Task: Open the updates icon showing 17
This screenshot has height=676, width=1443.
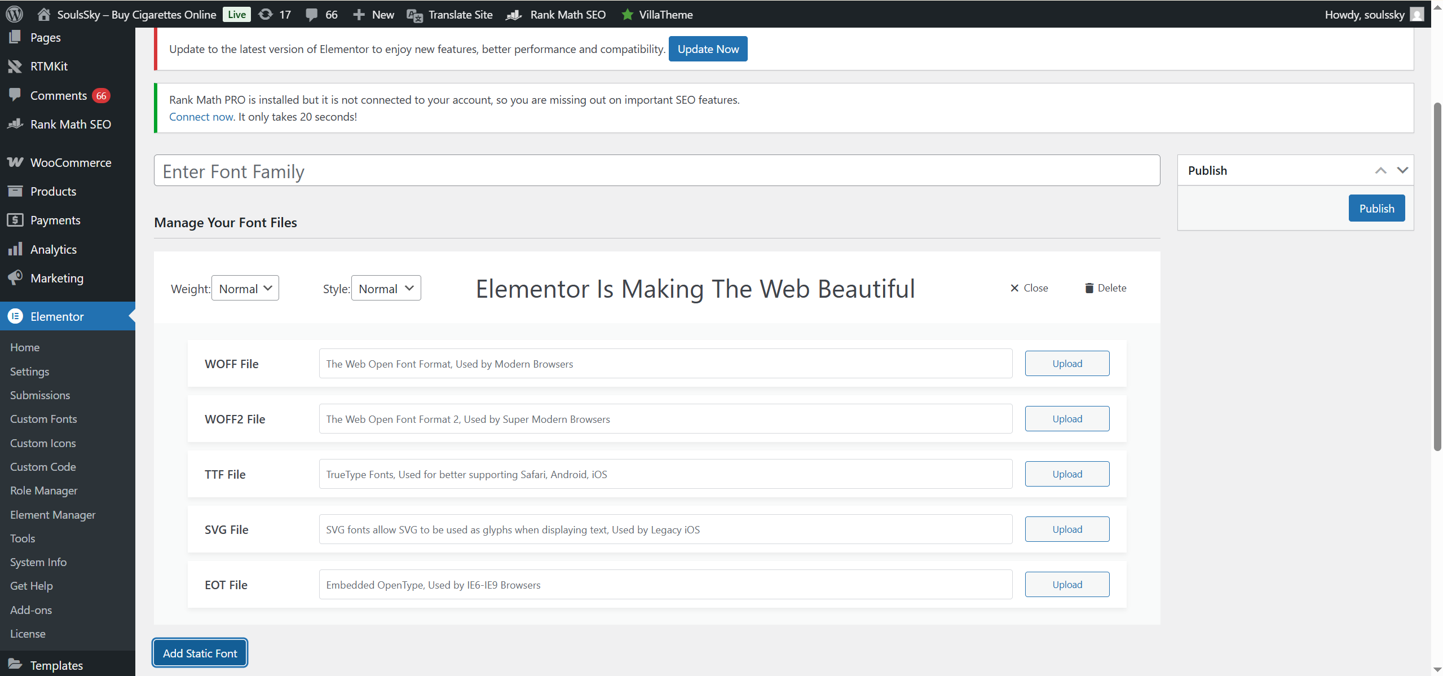Action: [266, 14]
